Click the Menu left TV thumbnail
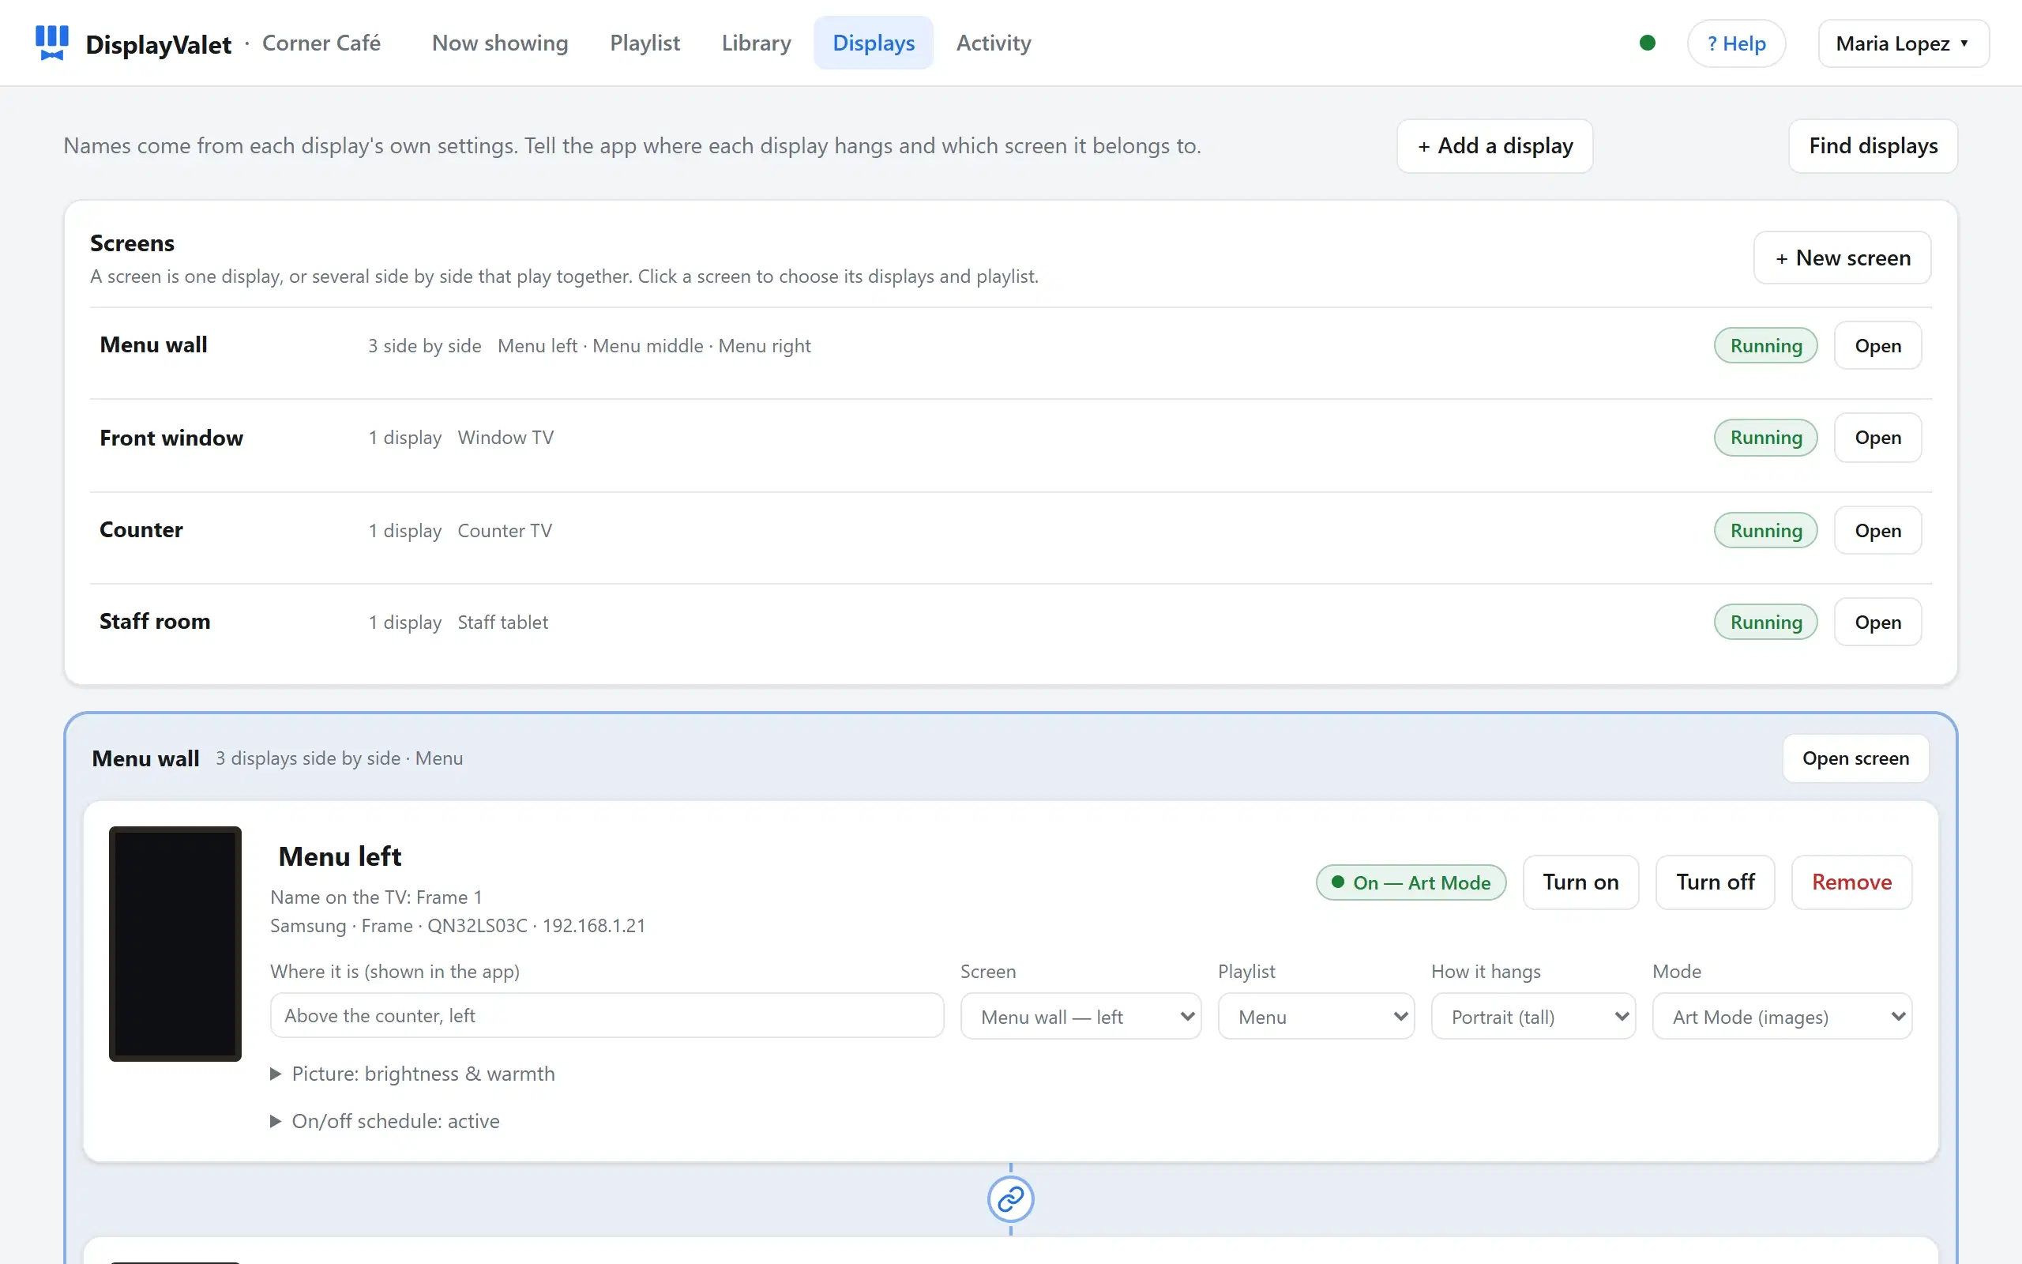2022x1264 pixels. pyautogui.click(x=175, y=943)
